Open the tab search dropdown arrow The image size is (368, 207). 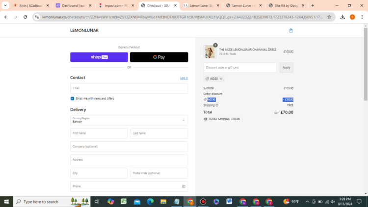[5, 5]
